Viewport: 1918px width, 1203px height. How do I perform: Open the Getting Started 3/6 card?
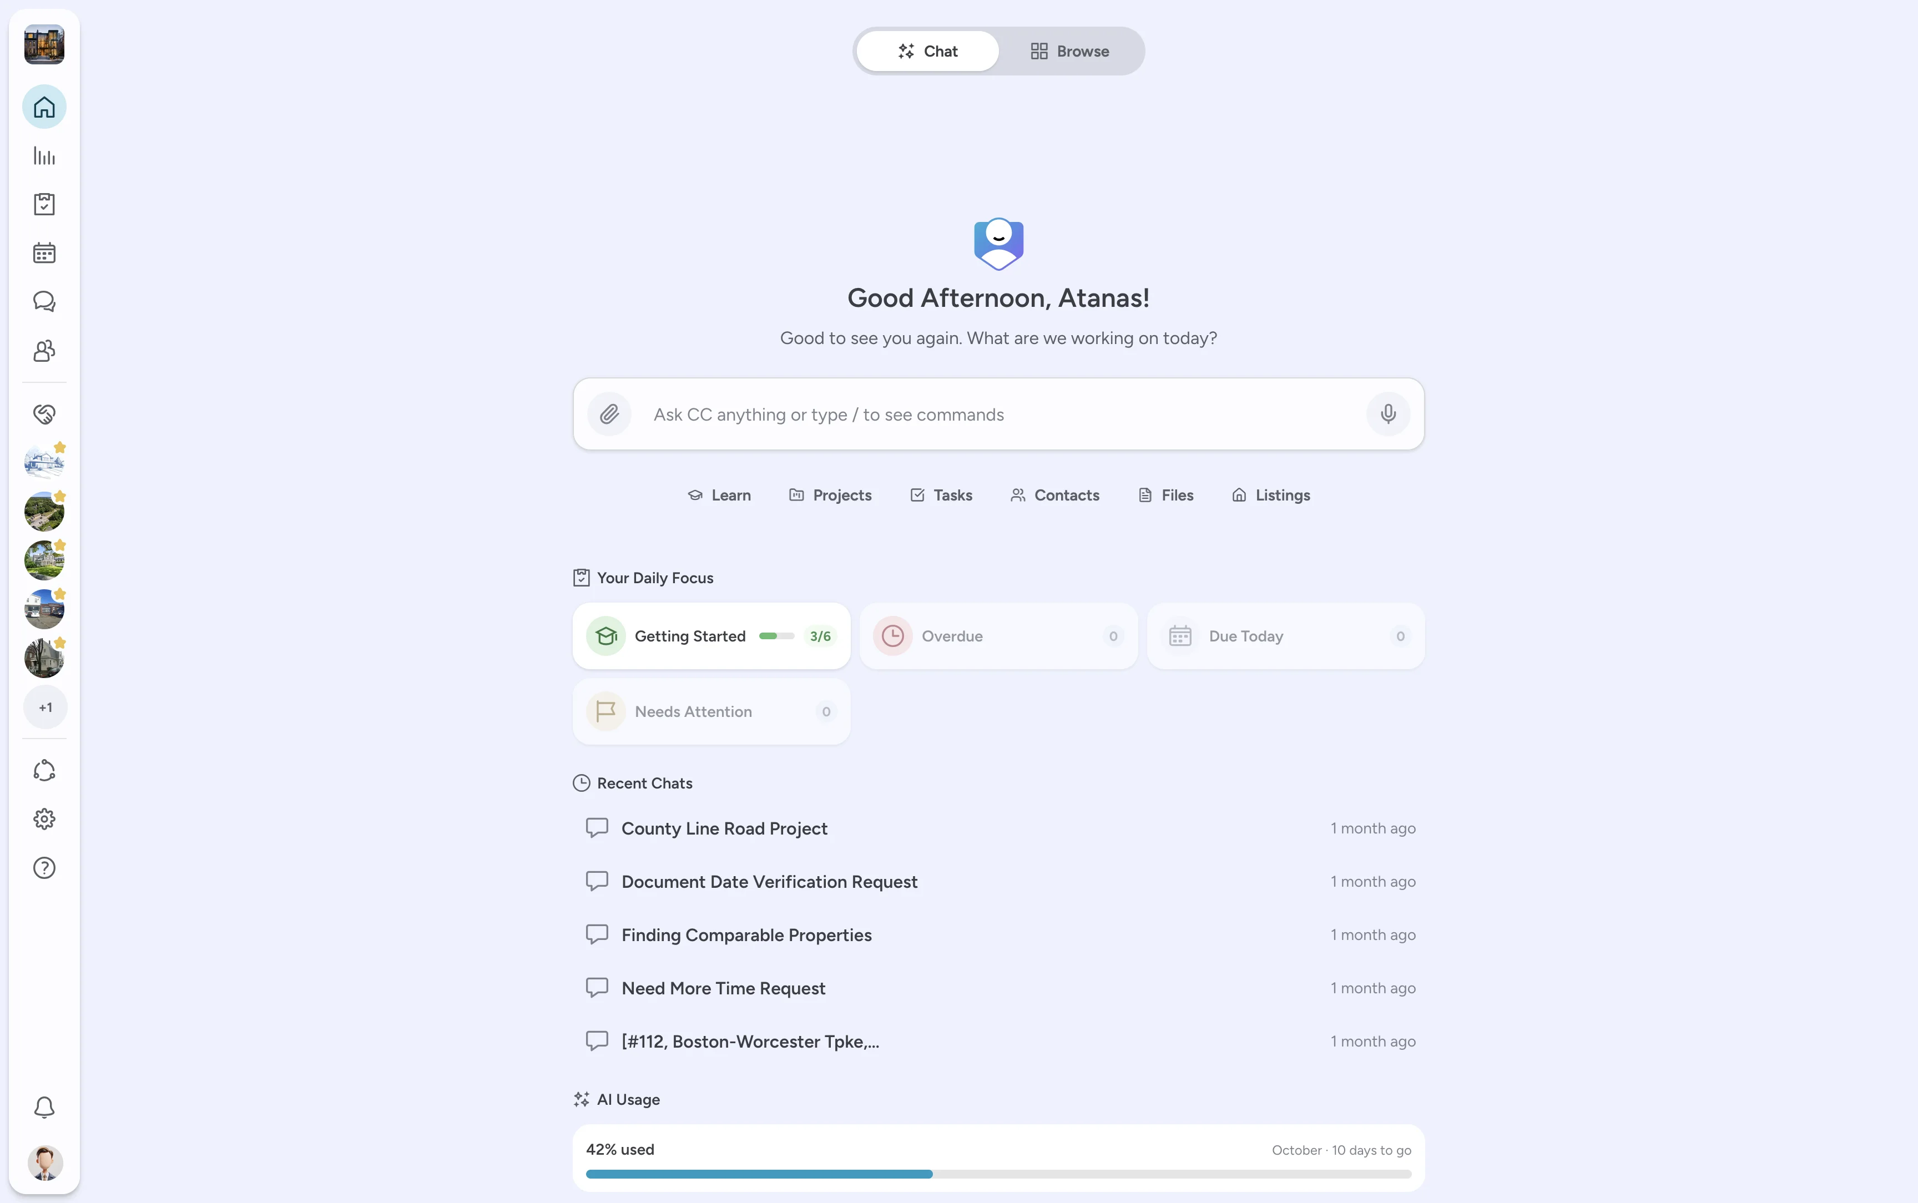tap(711, 636)
